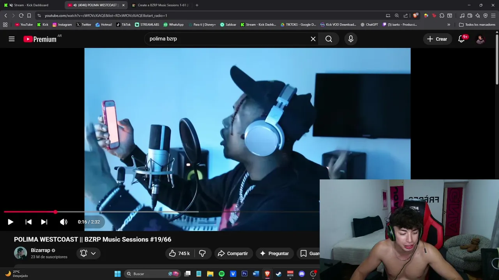Screen dimensions: 499x280
Task: Open the browser extensions puzzle icon
Action: pos(442,16)
